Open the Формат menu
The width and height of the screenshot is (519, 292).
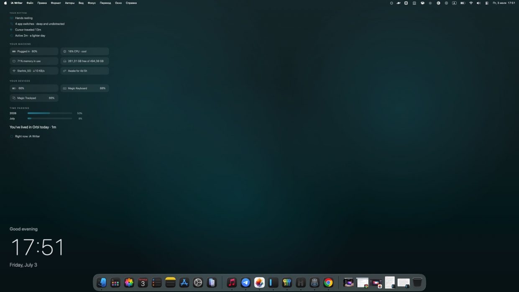(56, 3)
